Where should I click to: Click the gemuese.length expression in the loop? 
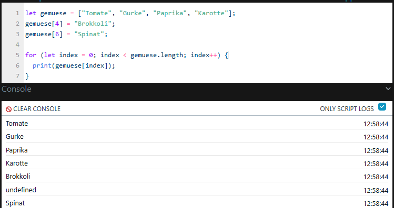pyautogui.click(x=157, y=55)
